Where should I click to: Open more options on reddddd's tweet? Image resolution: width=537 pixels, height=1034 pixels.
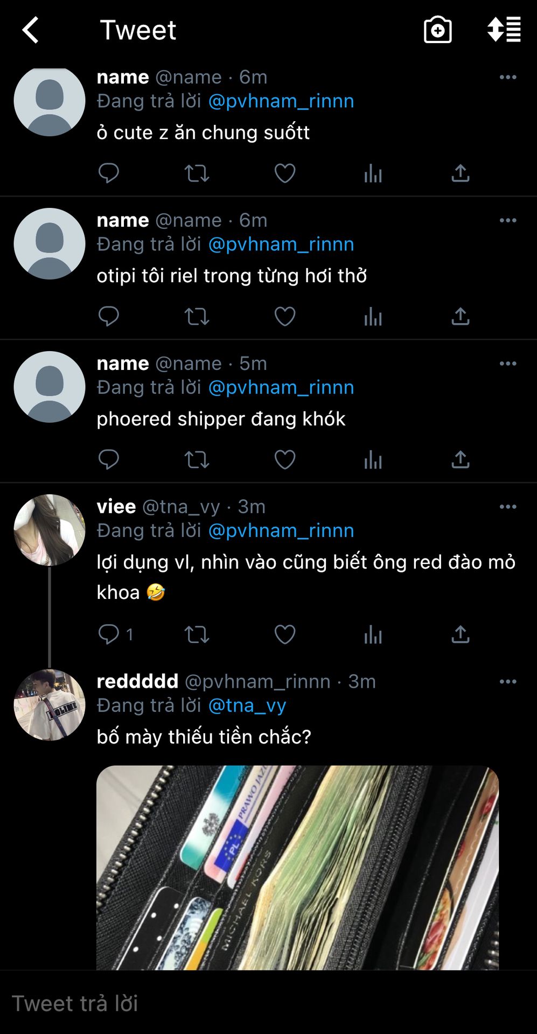(x=508, y=682)
